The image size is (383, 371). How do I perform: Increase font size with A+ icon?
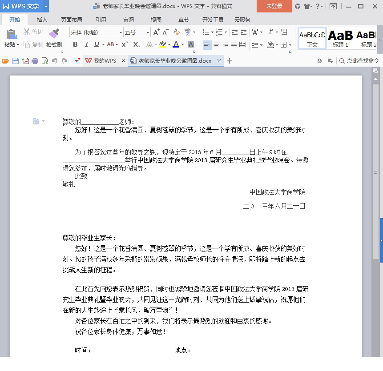(156, 32)
